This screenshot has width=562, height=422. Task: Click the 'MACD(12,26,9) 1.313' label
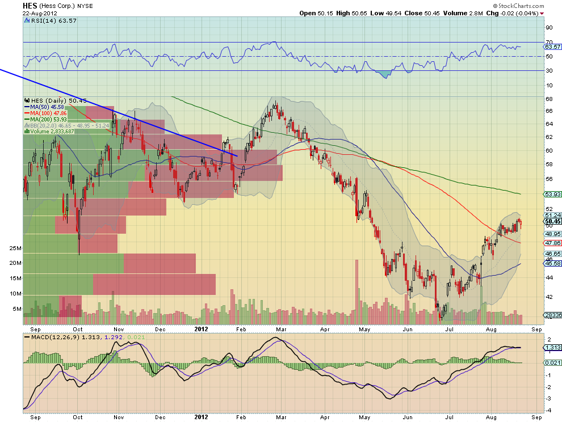tap(65, 337)
